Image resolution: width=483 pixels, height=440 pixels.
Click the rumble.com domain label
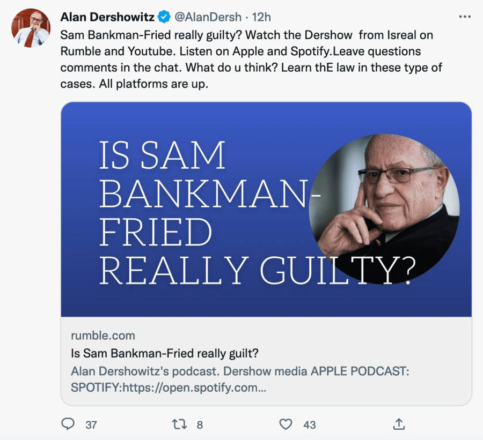coord(103,335)
